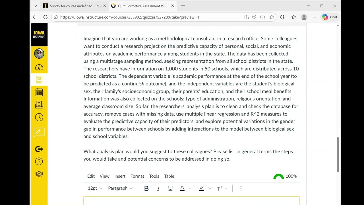Open the Insert menu in editor
Viewport: 364px width, 205px height.
(x=120, y=176)
